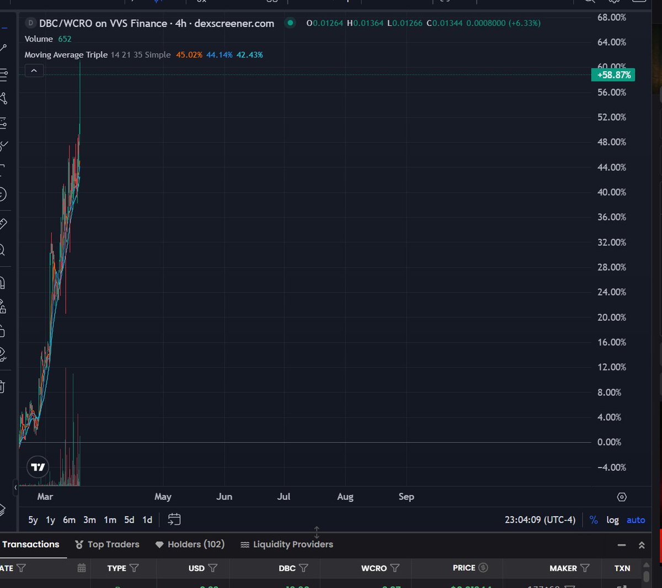Screen dimensions: 662x588
Task: Click the orange 45.02% moving average value
Action: pos(189,55)
